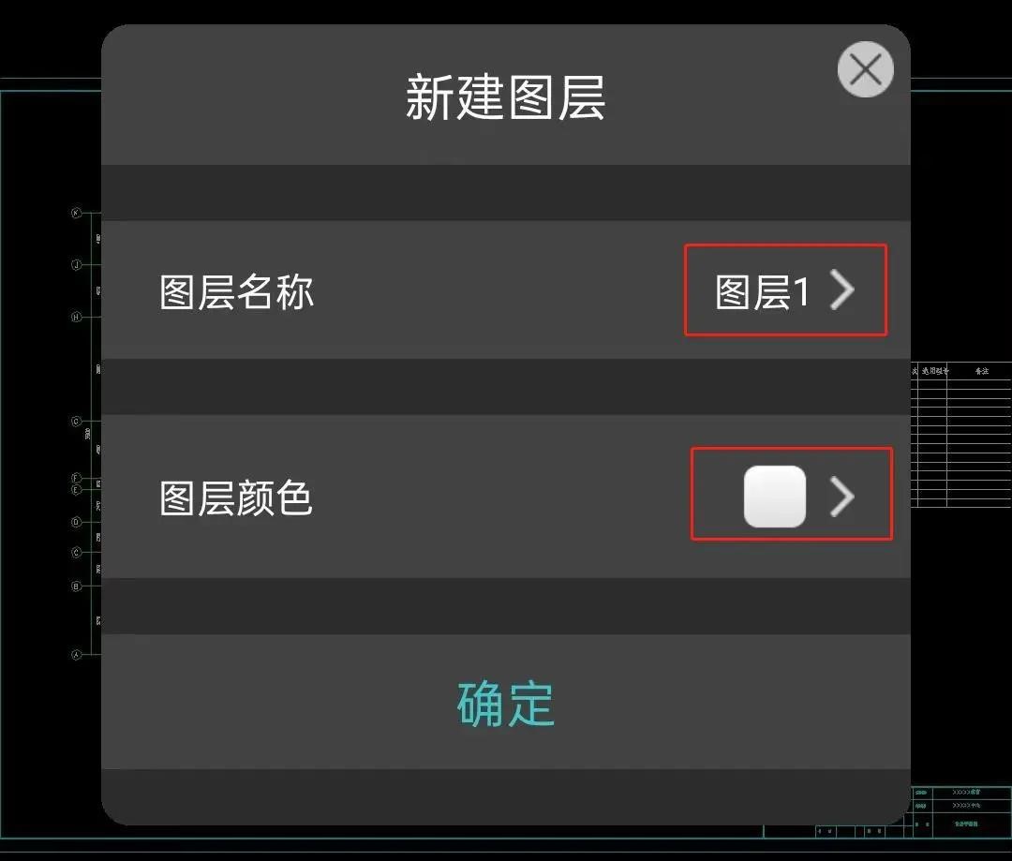Click the 备注 table column header
This screenshot has height=861, width=1012.
[x=982, y=371]
